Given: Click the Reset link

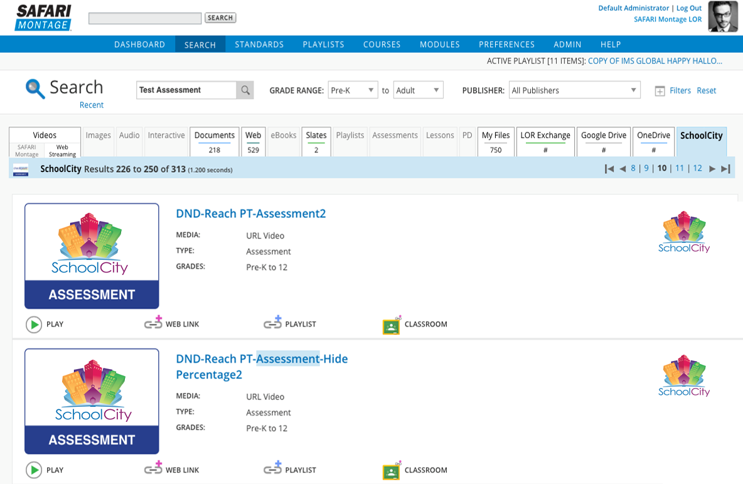Looking at the screenshot, I should tap(706, 90).
